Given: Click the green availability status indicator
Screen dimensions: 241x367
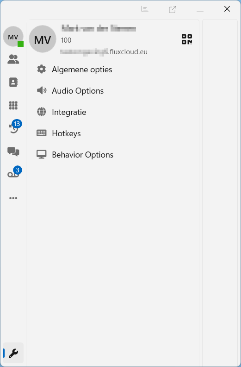Looking at the screenshot, I should click(x=20, y=44).
